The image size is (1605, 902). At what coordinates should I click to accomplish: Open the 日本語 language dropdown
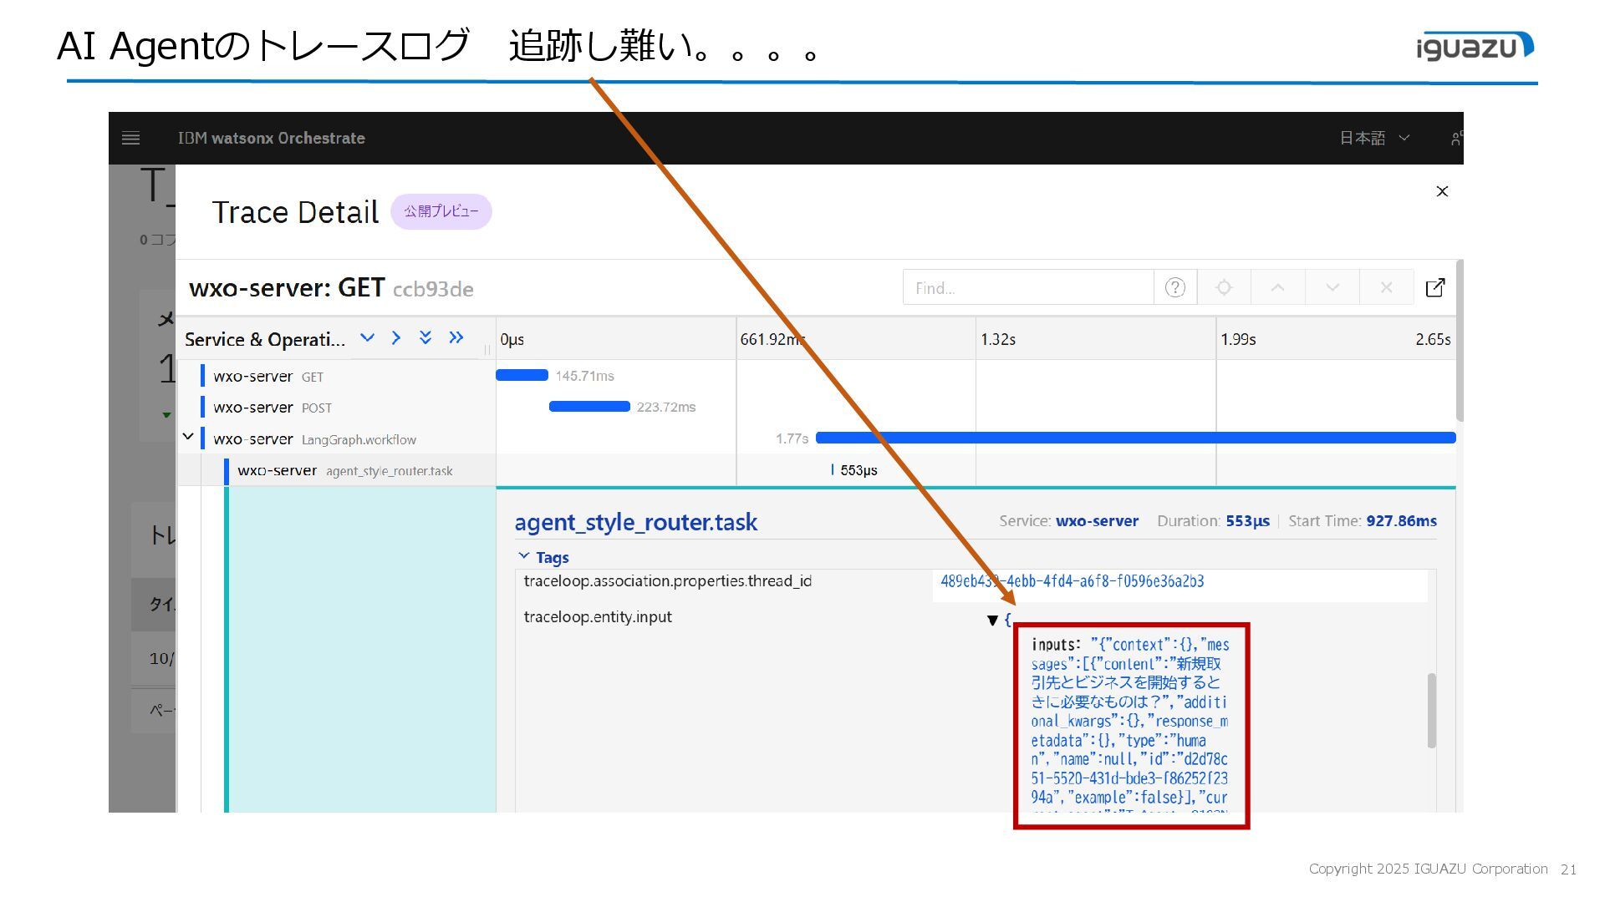pyautogui.click(x=1374, y=138)
